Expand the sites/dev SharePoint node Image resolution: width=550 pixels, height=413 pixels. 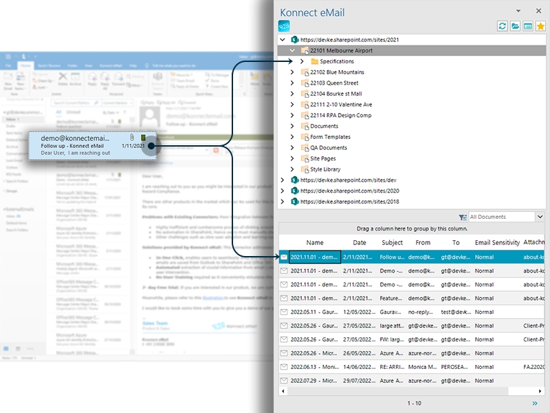283,180
